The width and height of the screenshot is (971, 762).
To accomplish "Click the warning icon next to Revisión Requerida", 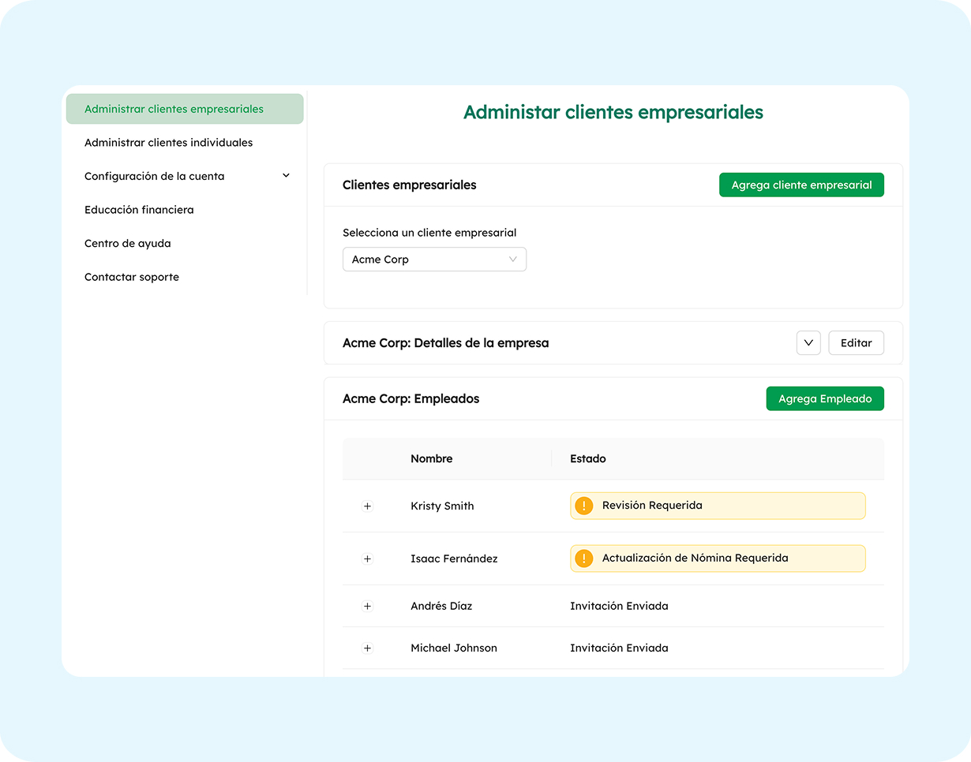I will (584, 506).
